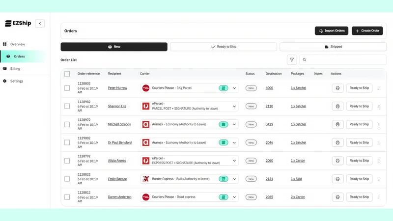Click the New status badge on order 1129002
Image resolution: width=393 pixels, height=221 pixels.
click(x=251, y=142)
